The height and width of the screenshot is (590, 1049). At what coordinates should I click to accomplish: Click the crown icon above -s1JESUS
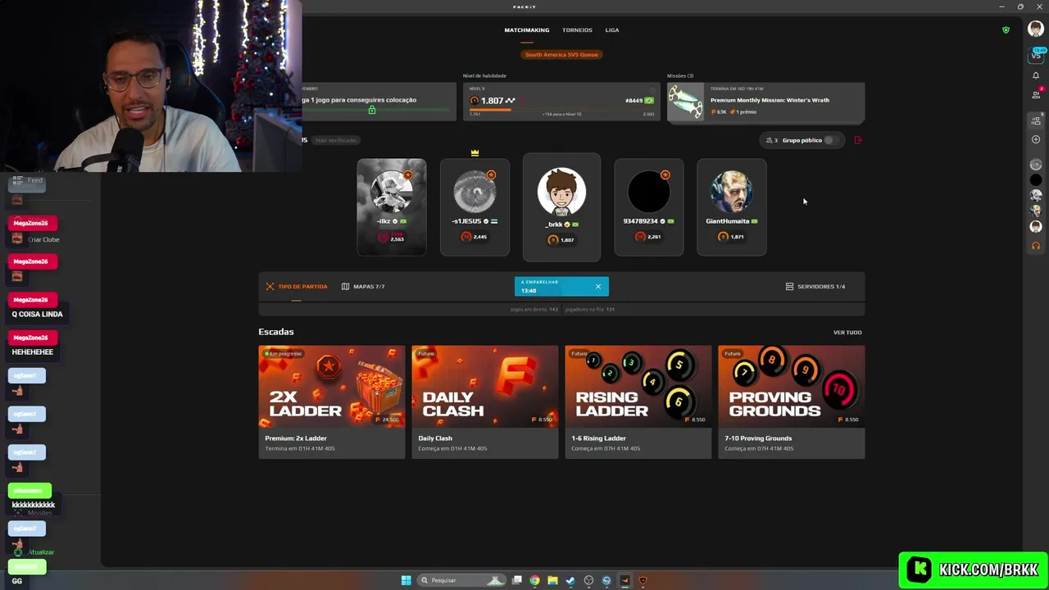(x=475, y=152)
